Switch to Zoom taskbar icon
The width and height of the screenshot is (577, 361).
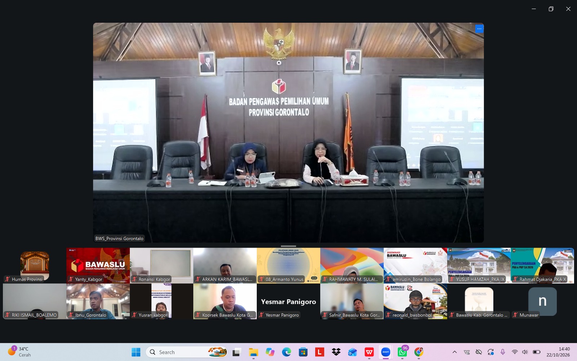(386, 352)
